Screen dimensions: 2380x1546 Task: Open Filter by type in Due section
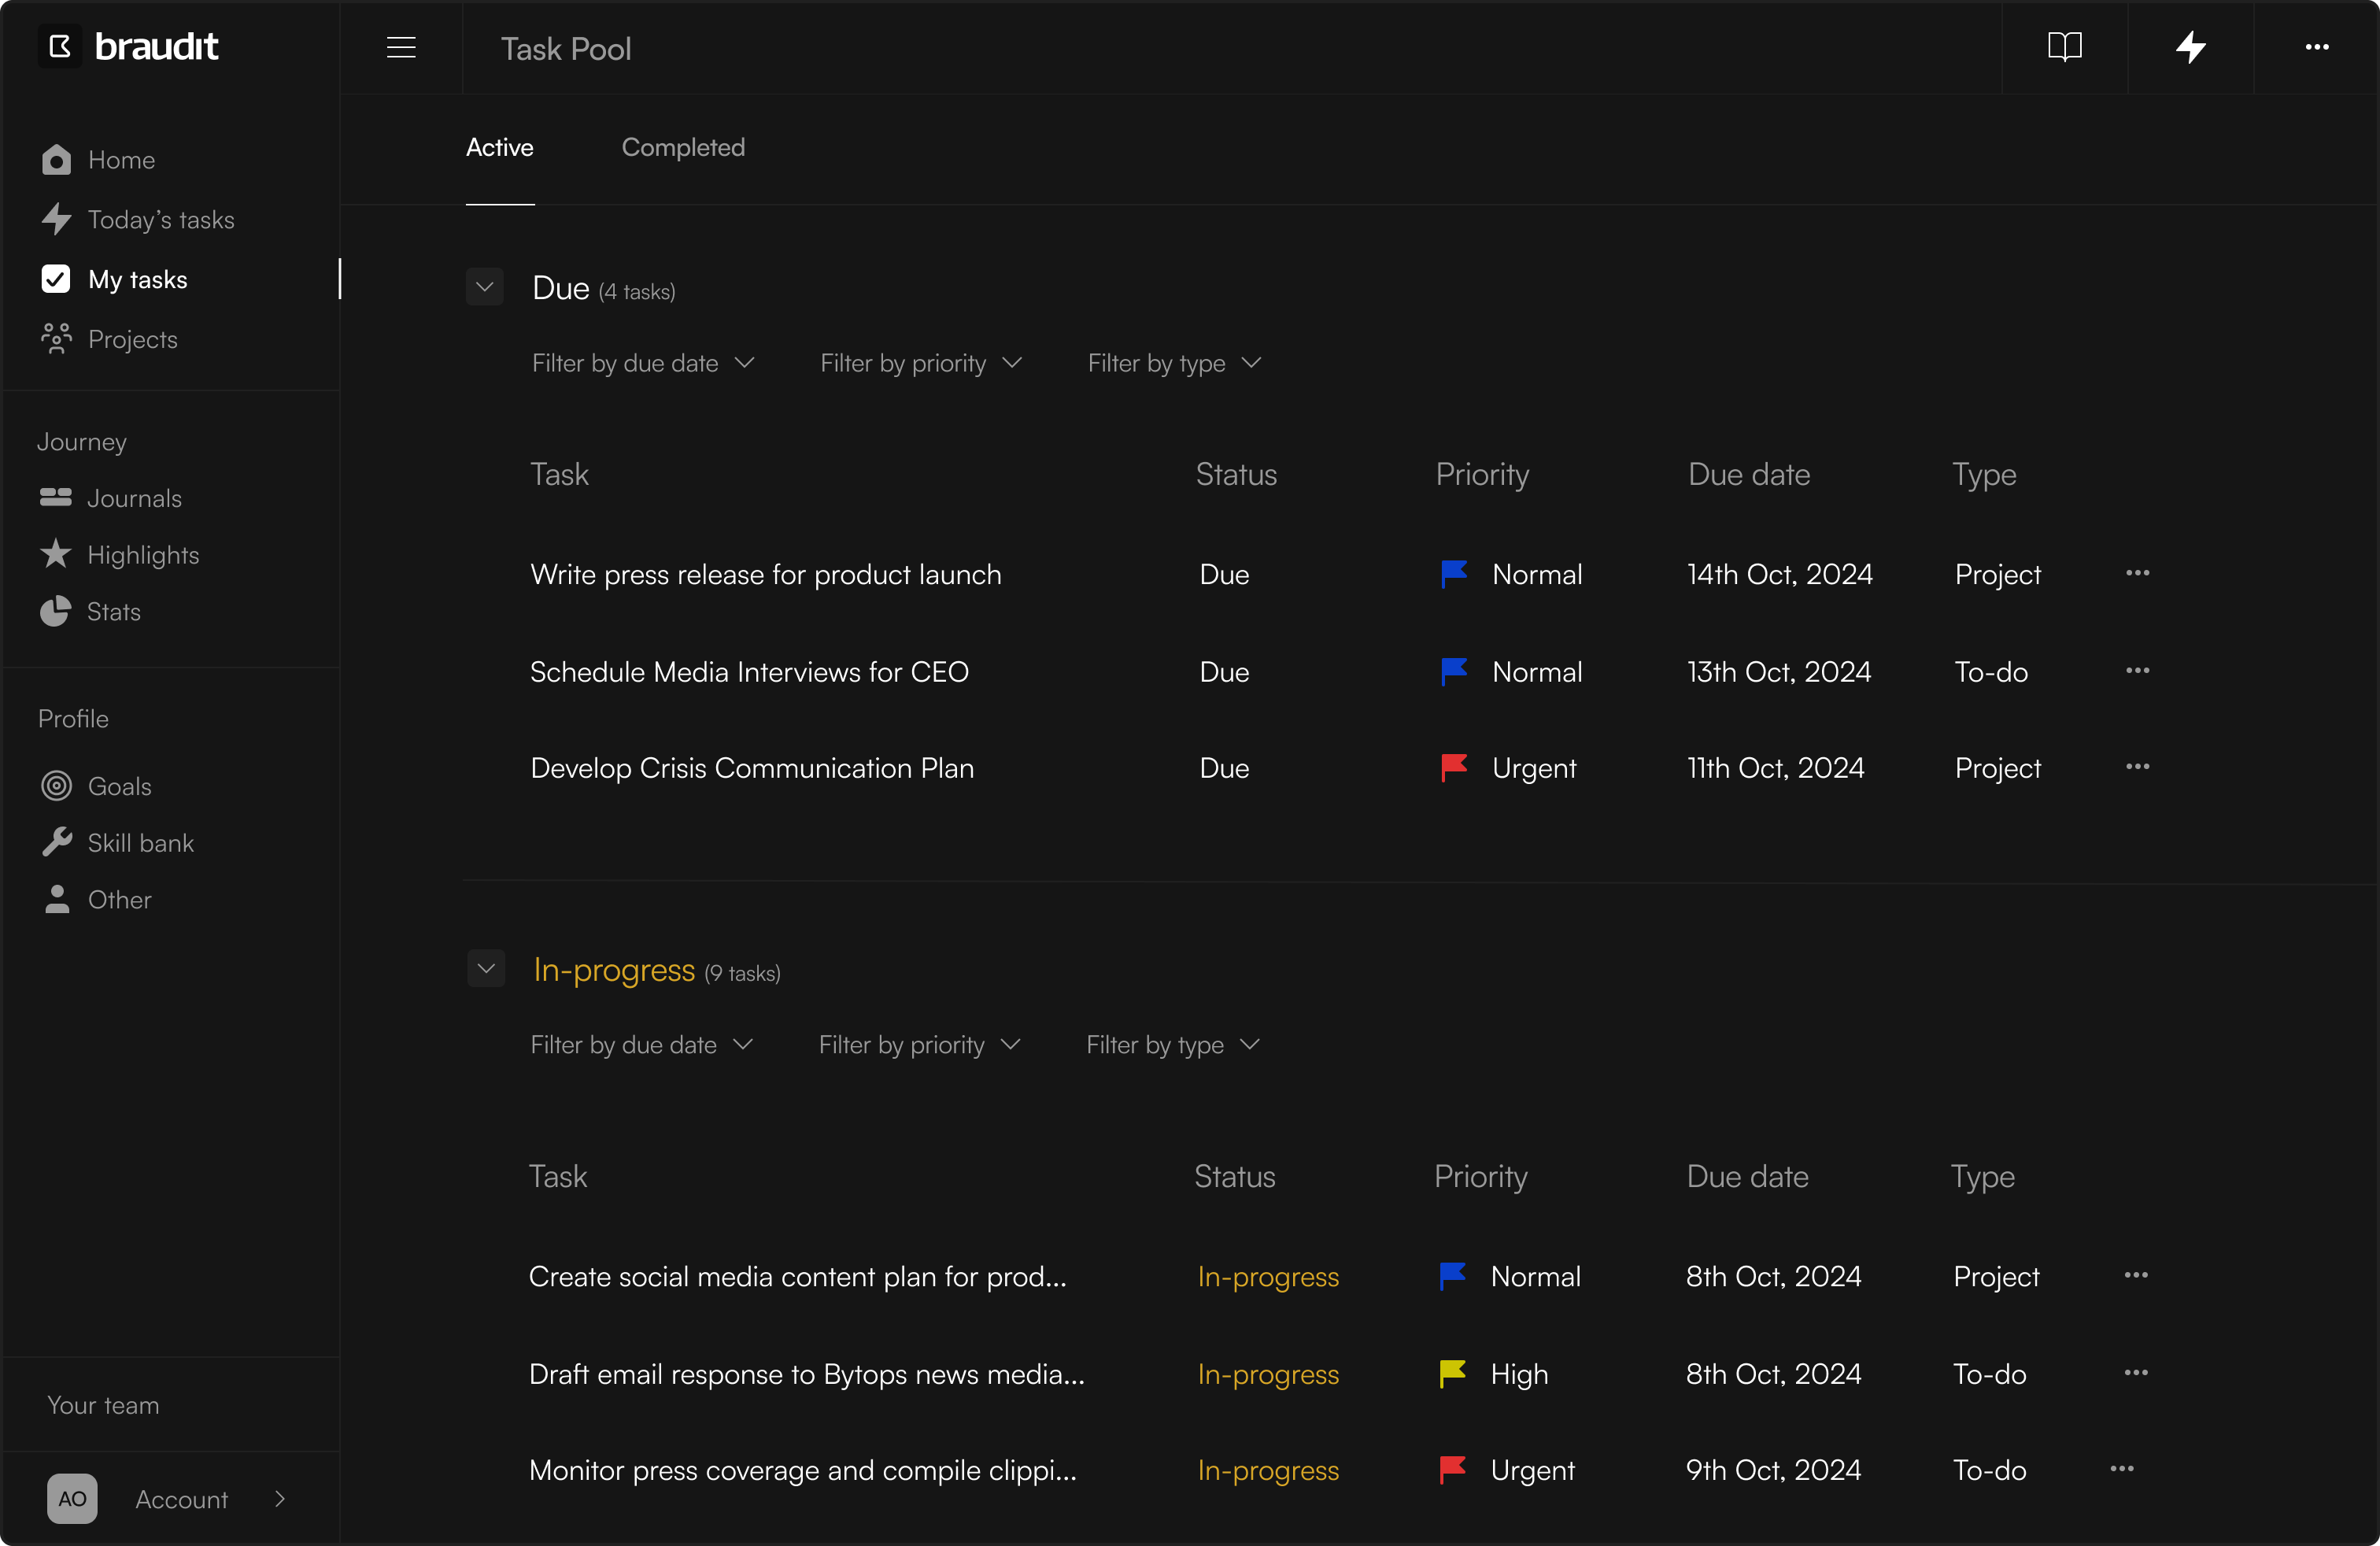click(x=1174, y=363)
